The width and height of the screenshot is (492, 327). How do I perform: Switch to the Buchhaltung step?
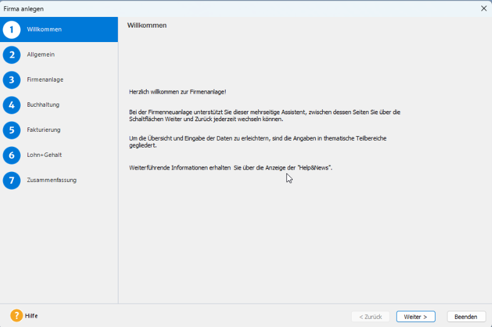tap(43, 105)
